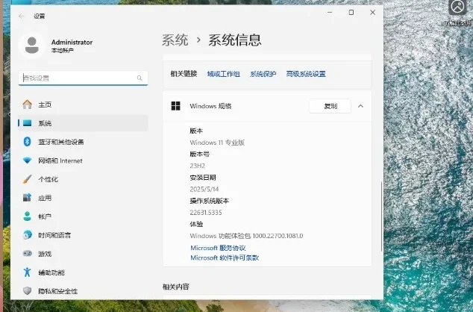473x312 pixels.
Task: Collapse the Windows 规格 section chevron
Action: coord(360,106)
